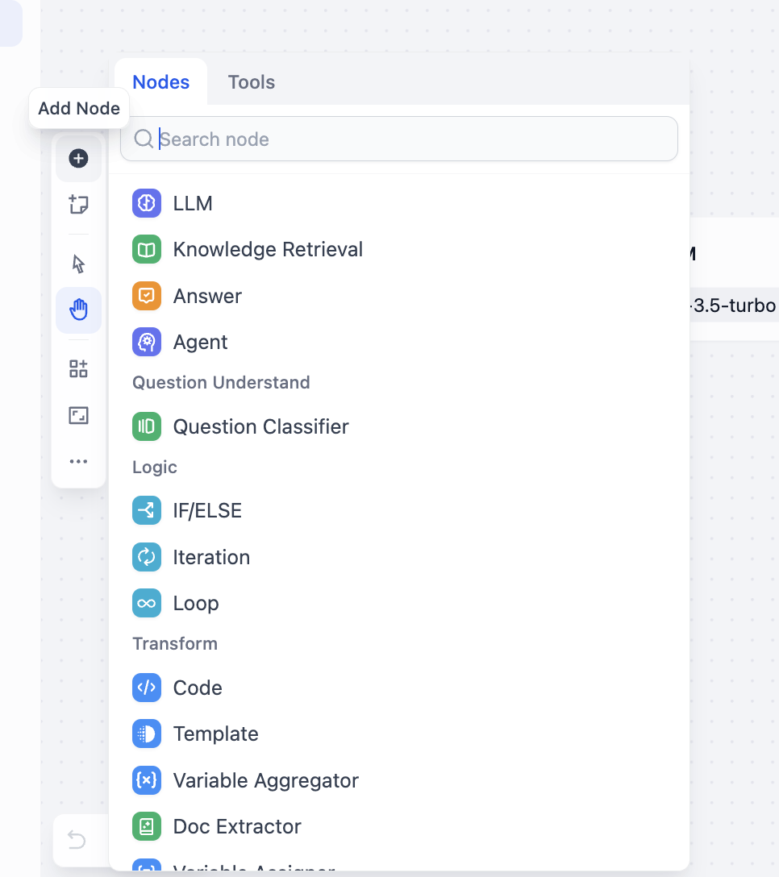
Task: Add the Doc Extractor node
Action: (x=237, y=826)
